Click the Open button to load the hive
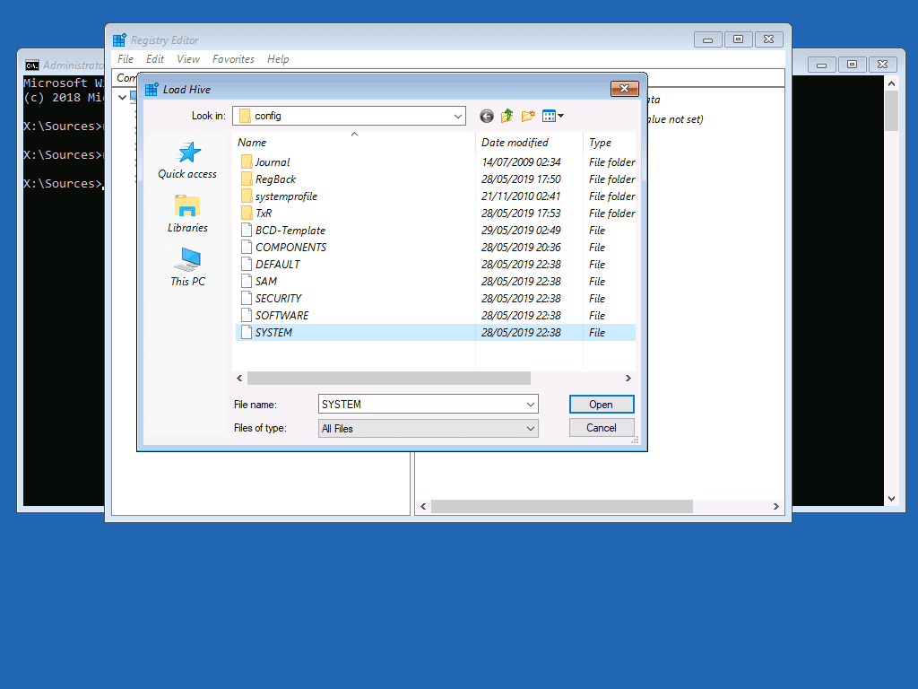Image resolution: width=918 pixels, height=689 pixels. tap(601, 404)
